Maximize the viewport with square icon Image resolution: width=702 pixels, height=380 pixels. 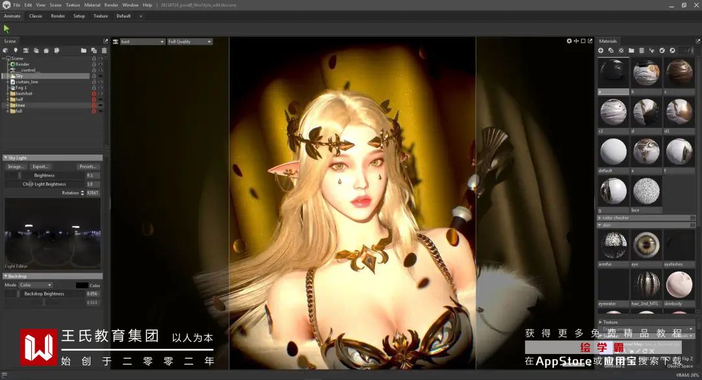coord(583,41)
